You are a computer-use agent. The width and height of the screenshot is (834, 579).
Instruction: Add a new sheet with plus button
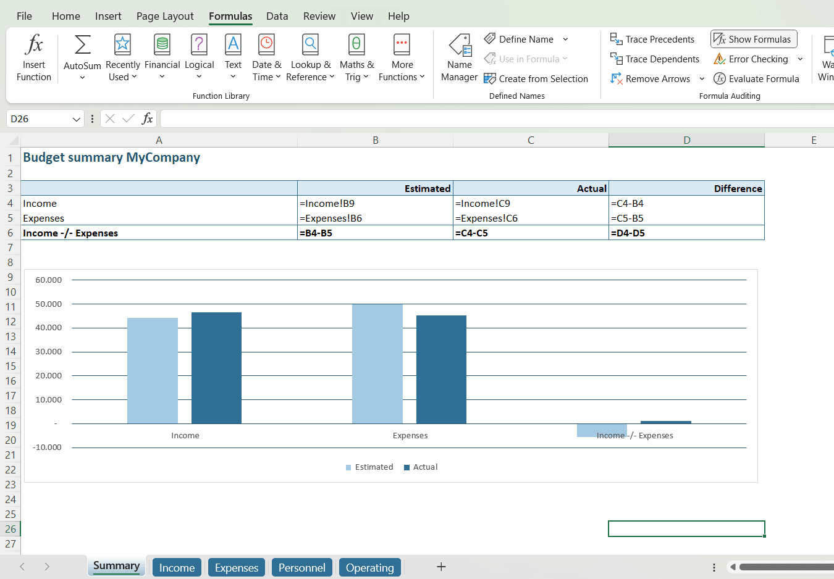pyautogui.click(x=441, y=567)
